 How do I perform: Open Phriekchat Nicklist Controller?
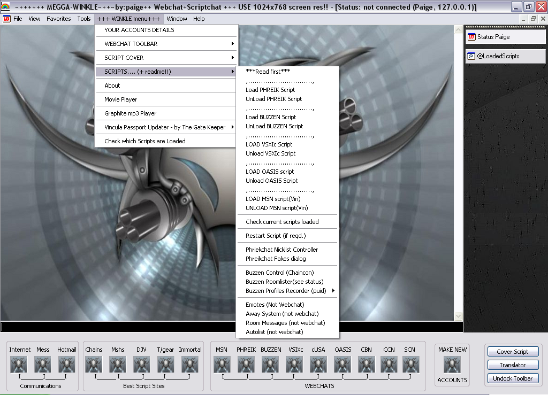(287, 250)
